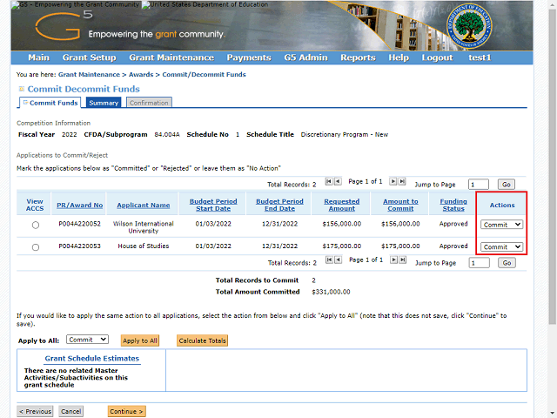Click the G5 logo in banner
557x418 pixels.
click(x=64, y=25)
